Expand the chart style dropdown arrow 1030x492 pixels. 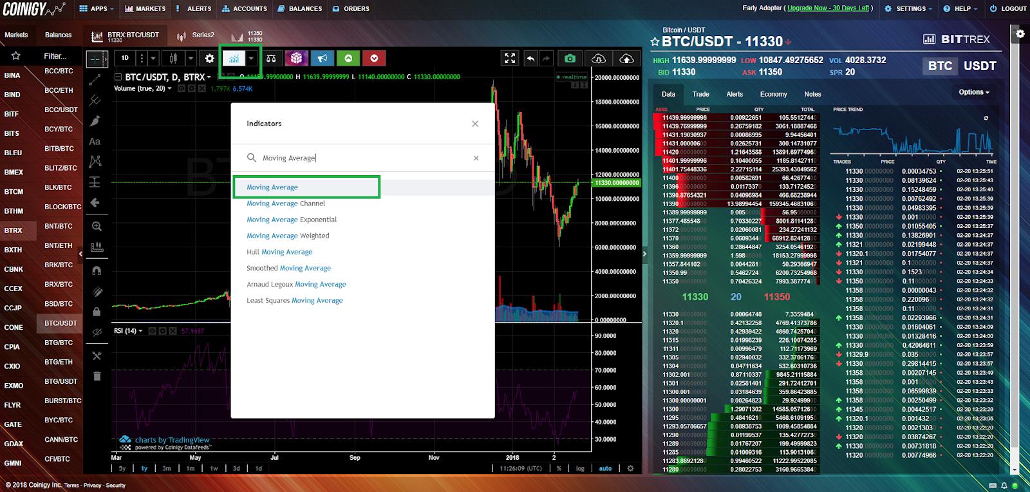point(191,58)
